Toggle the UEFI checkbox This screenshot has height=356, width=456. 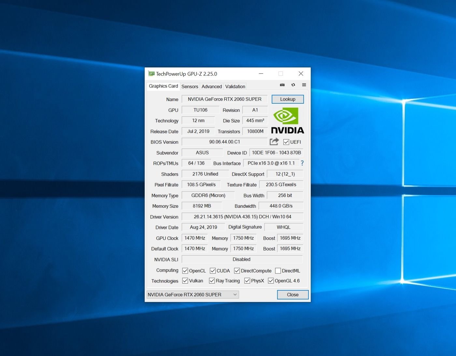[286, 142]
